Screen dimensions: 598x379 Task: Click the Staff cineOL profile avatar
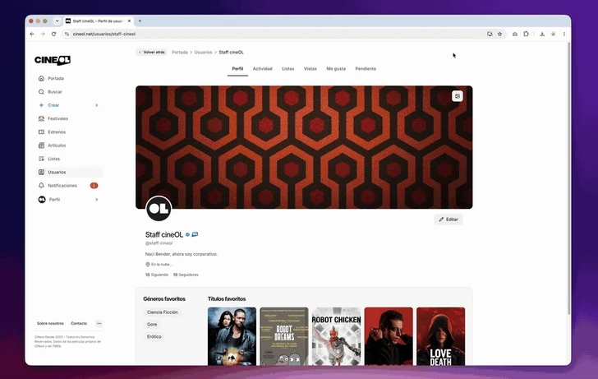(x=159, y=209)
